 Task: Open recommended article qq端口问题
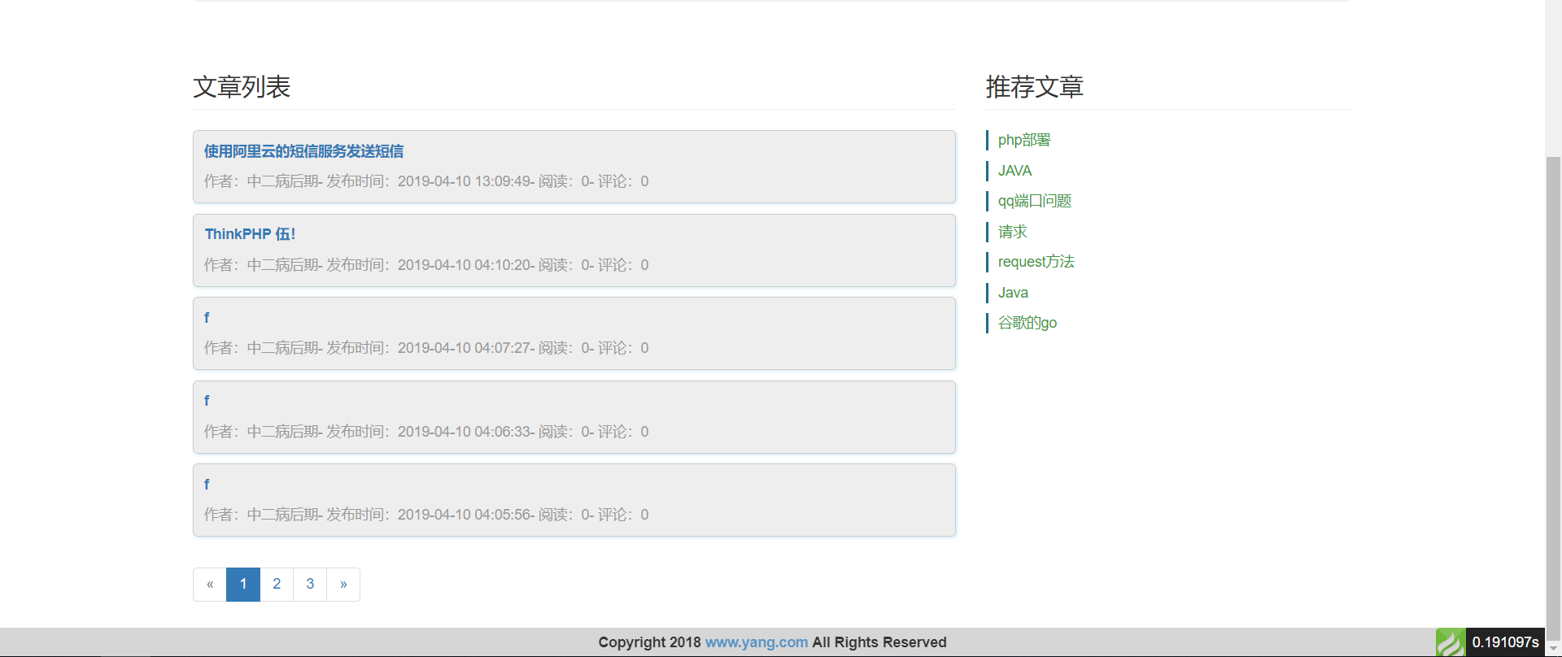coord(1035,201)
